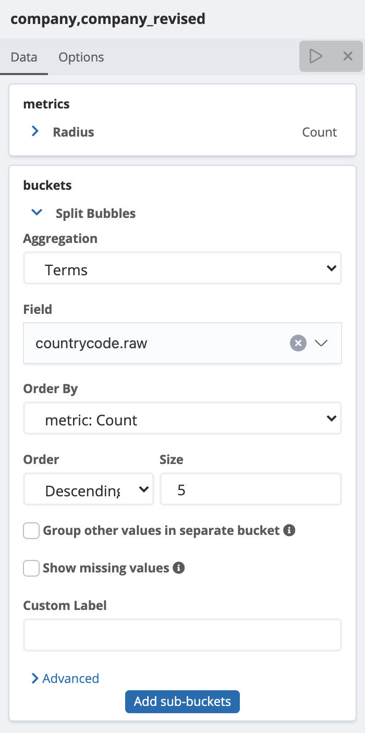
Task: Expand the Radius metric
Action: [34, 131]
